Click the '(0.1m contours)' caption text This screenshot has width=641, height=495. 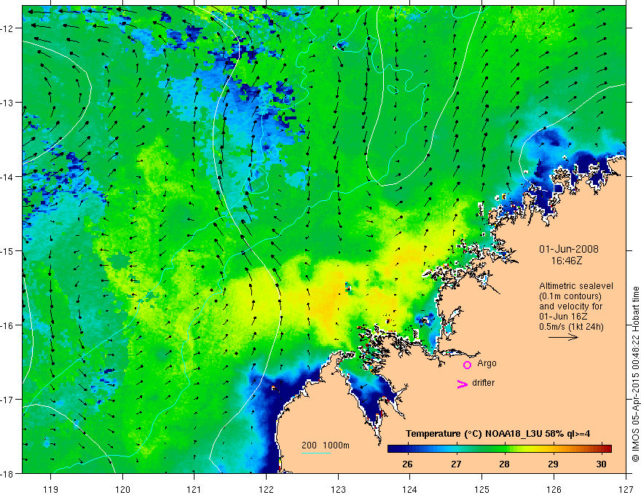point(570,296)
